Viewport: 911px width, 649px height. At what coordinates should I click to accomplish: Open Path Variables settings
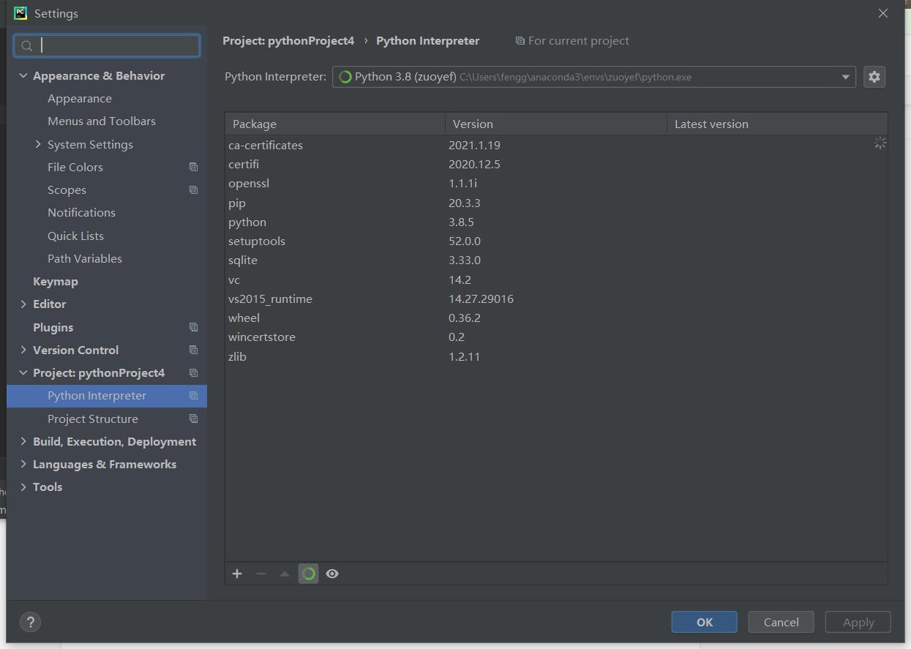(x=85, y=258)
